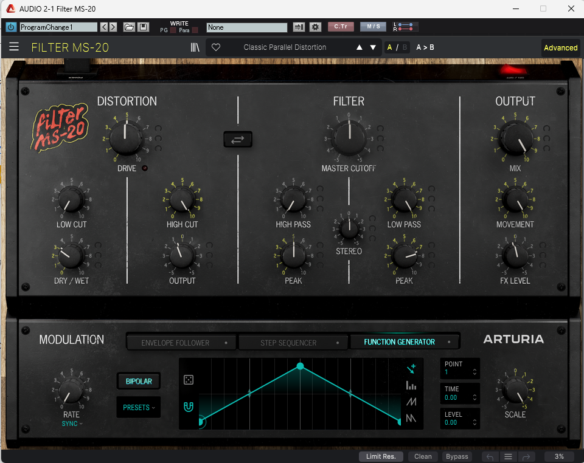Enable Envelope Follower with its dot toggle
Viewport: 584px width, 463px height.
[226, 343]
